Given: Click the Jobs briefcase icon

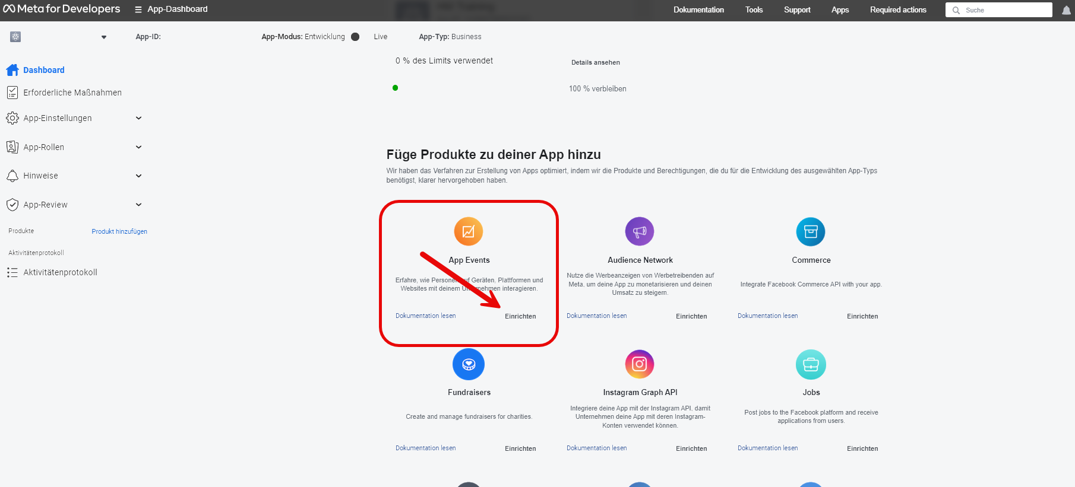Looking at the screenshot, I should click(811, 364).
